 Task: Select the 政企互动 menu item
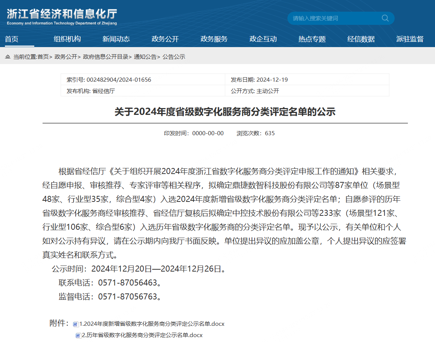263,39
